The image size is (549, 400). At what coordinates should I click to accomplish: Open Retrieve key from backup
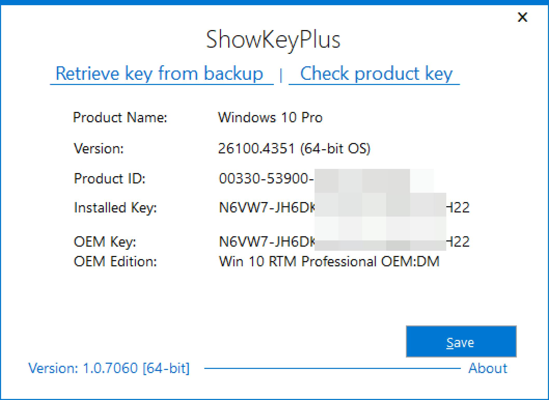coord(159,74)
